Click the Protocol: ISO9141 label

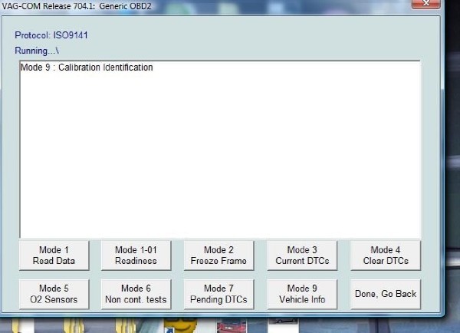click(x=51, y=35)
